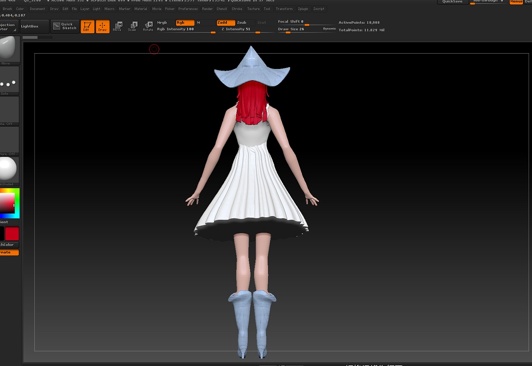Open the Light menu
The image size is (532, 366).
[x=96, y=9]
